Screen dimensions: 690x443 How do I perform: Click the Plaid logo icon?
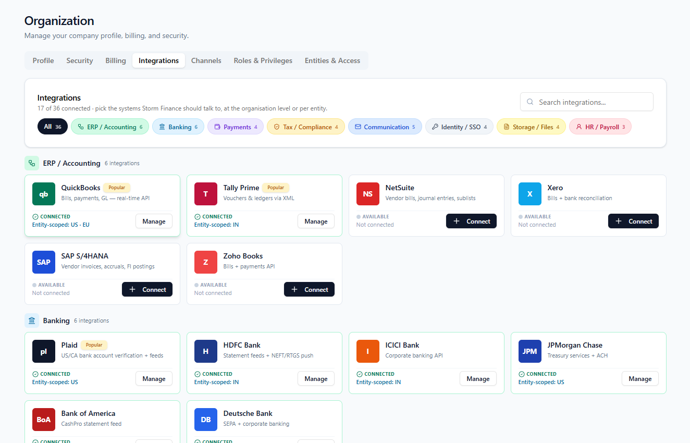pos(44,351)
